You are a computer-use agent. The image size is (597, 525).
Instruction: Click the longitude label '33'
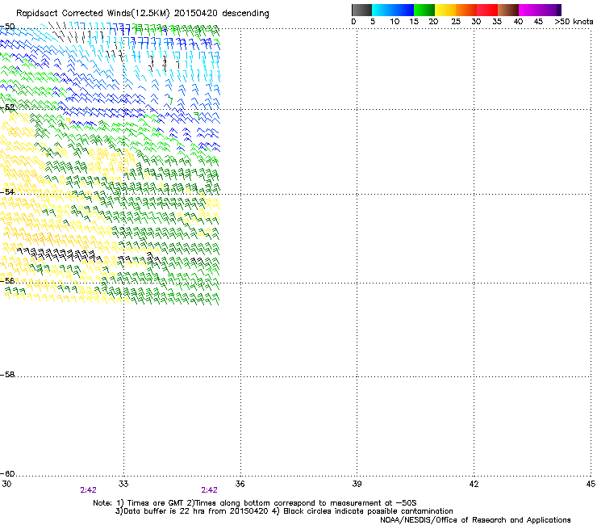point(123,484)
